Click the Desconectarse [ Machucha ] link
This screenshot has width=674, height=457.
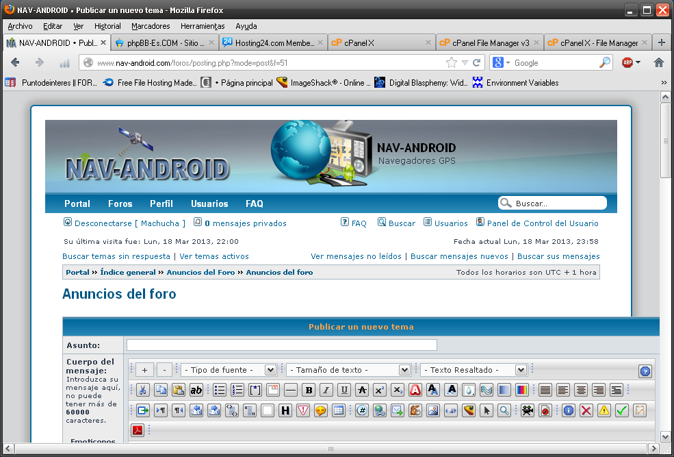[127, 223]
